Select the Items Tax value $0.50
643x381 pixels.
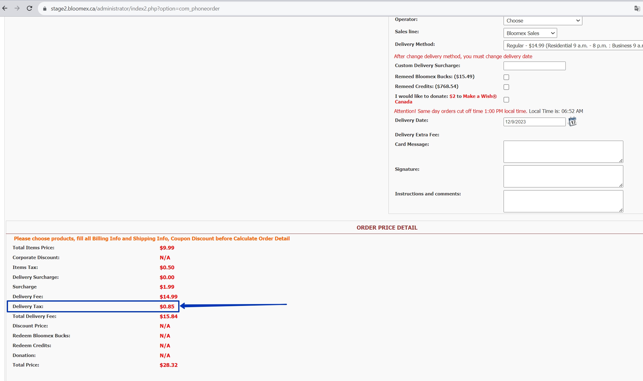coord(167,267)
